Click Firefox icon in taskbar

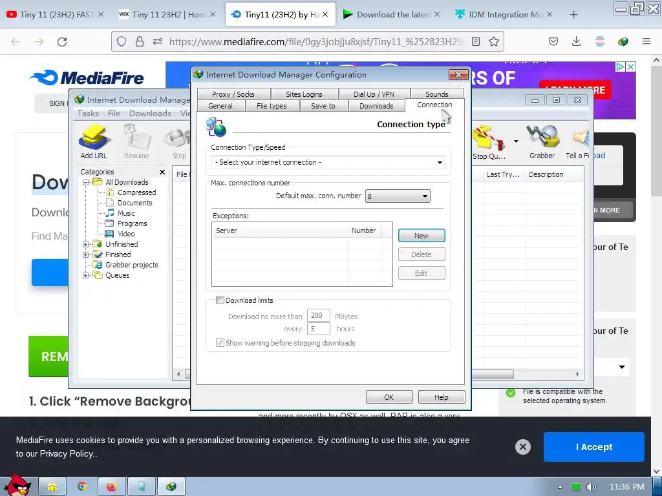[111, 487]
